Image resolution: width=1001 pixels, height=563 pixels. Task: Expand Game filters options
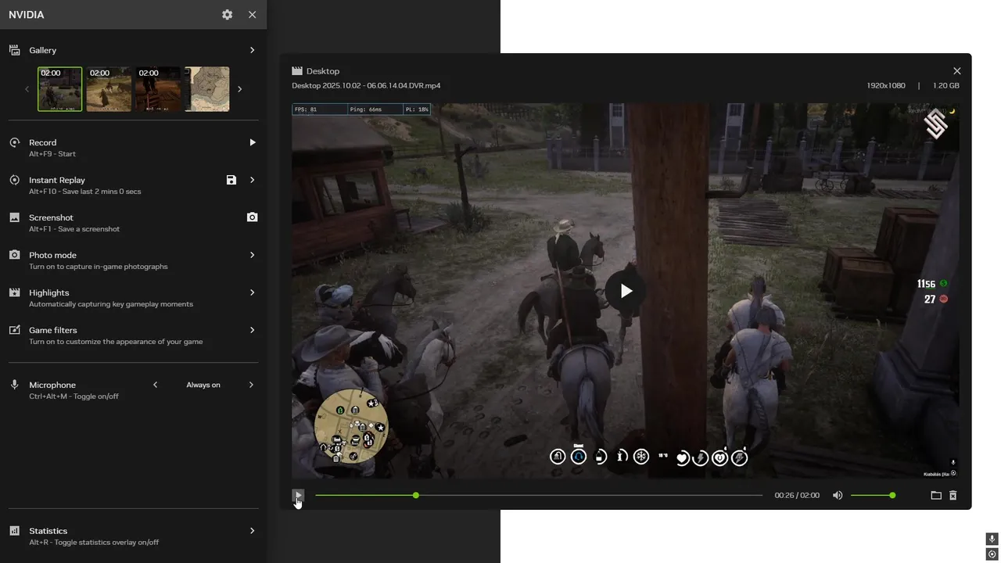pos(252,330)
